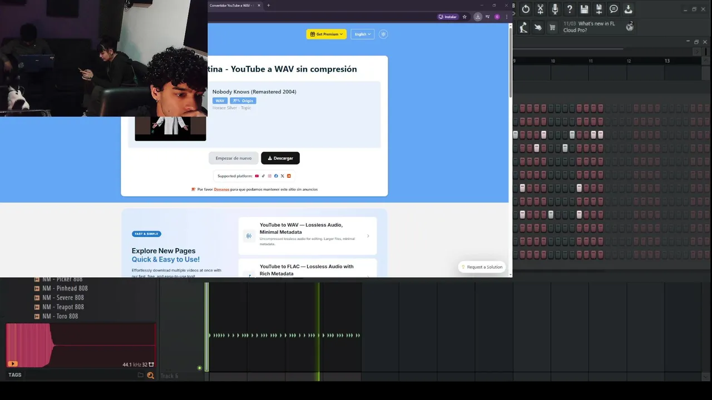Click the SoundCloud supported platform icon
The image size is (712, 400).
(289, 176)
